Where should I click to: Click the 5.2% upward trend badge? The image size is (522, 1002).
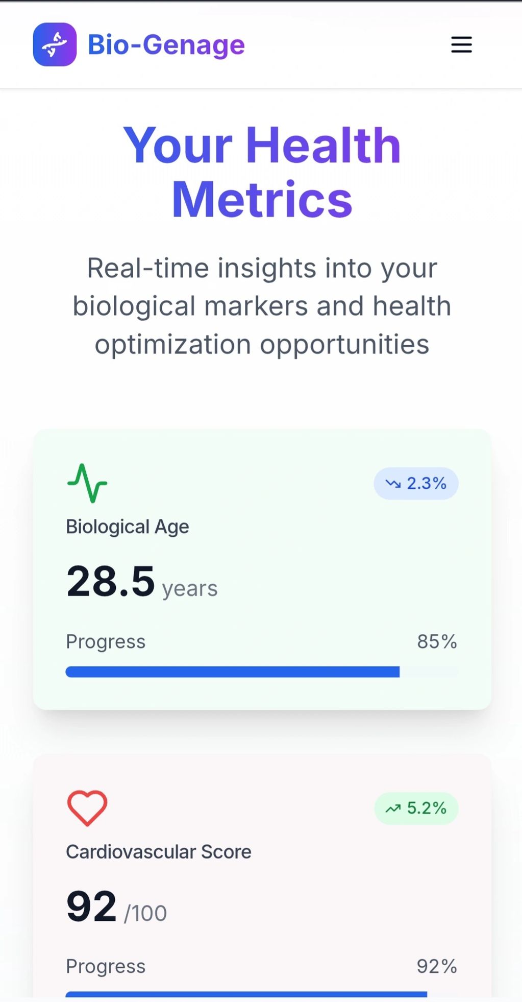click(416, 808)
